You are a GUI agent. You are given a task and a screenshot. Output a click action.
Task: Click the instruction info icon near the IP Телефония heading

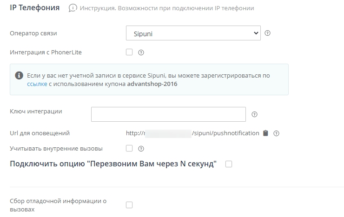pos(73,8)
